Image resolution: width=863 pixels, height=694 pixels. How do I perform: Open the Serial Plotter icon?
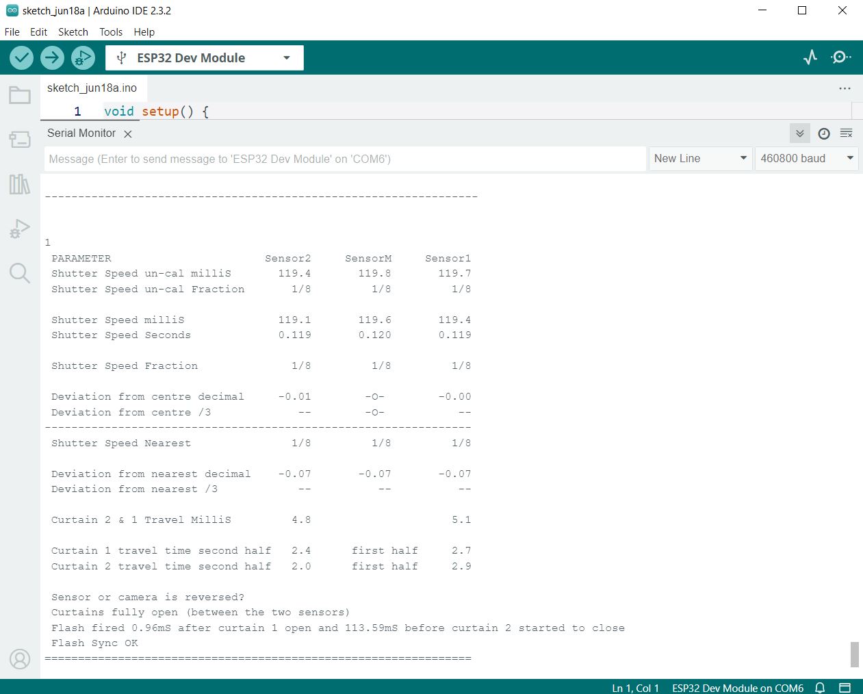810,57
